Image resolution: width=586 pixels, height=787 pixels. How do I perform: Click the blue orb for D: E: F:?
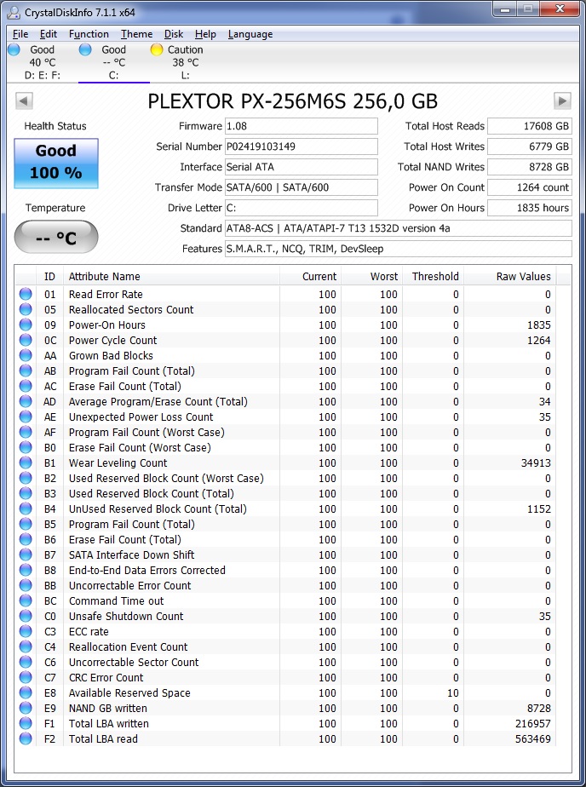pos(14,49)
